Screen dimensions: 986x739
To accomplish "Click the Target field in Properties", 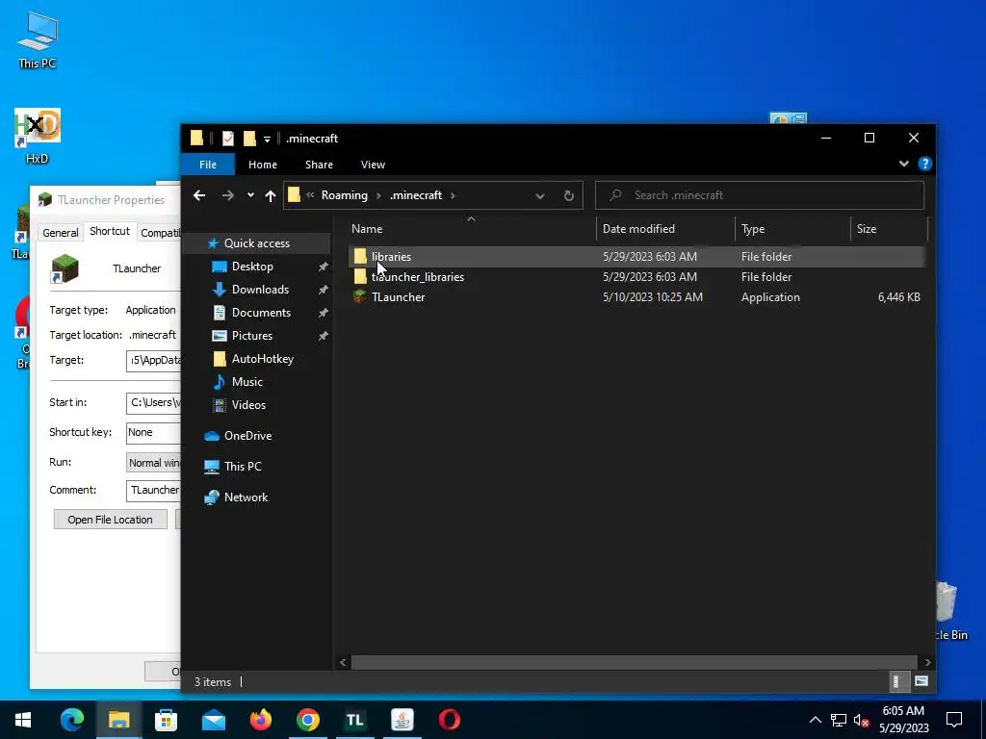I will (x=154, y=360).
